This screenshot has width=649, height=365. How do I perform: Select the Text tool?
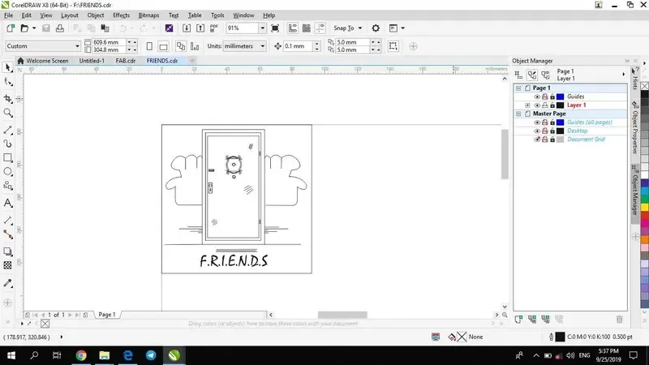8,203
